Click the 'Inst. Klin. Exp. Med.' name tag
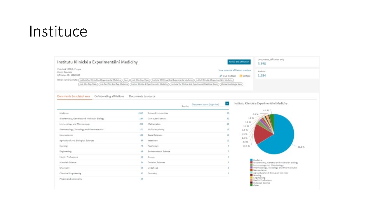 (88, 84)
